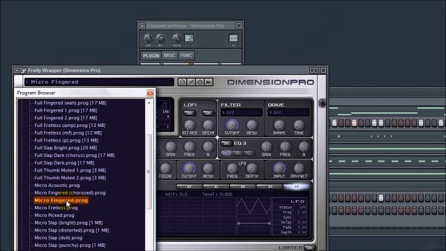Click the BIT RED knob in LOFI section
This screenshot has height=251, width=446.
point(190,125)
